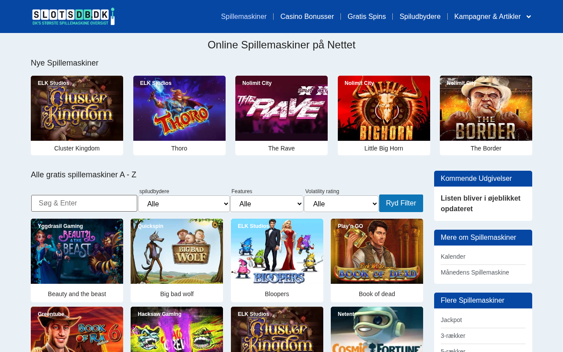Open the Gratis Spins menu item
Image resolution: width=563 pixels, height=352 pixels.
[366, 17]
